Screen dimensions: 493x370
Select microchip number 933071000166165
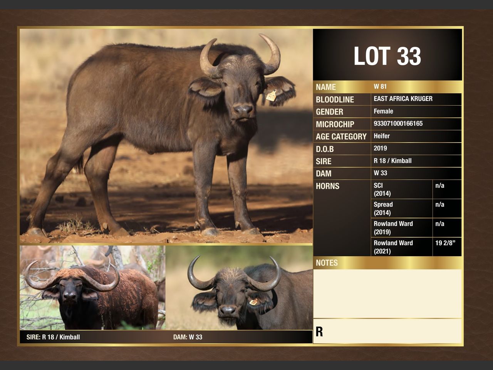click(x=398, y=124)
